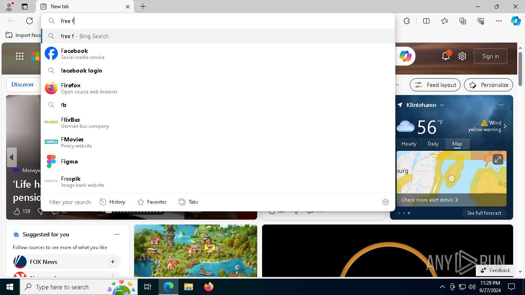Open the app launcher grid icon

pyautogui.click(x=19, y=56)
